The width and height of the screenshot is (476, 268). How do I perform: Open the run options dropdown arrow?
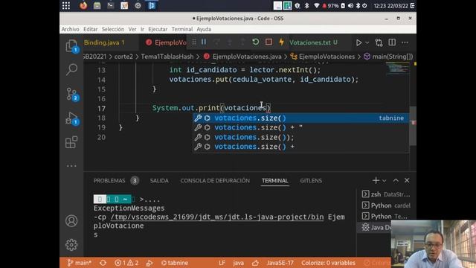(367, 42)
